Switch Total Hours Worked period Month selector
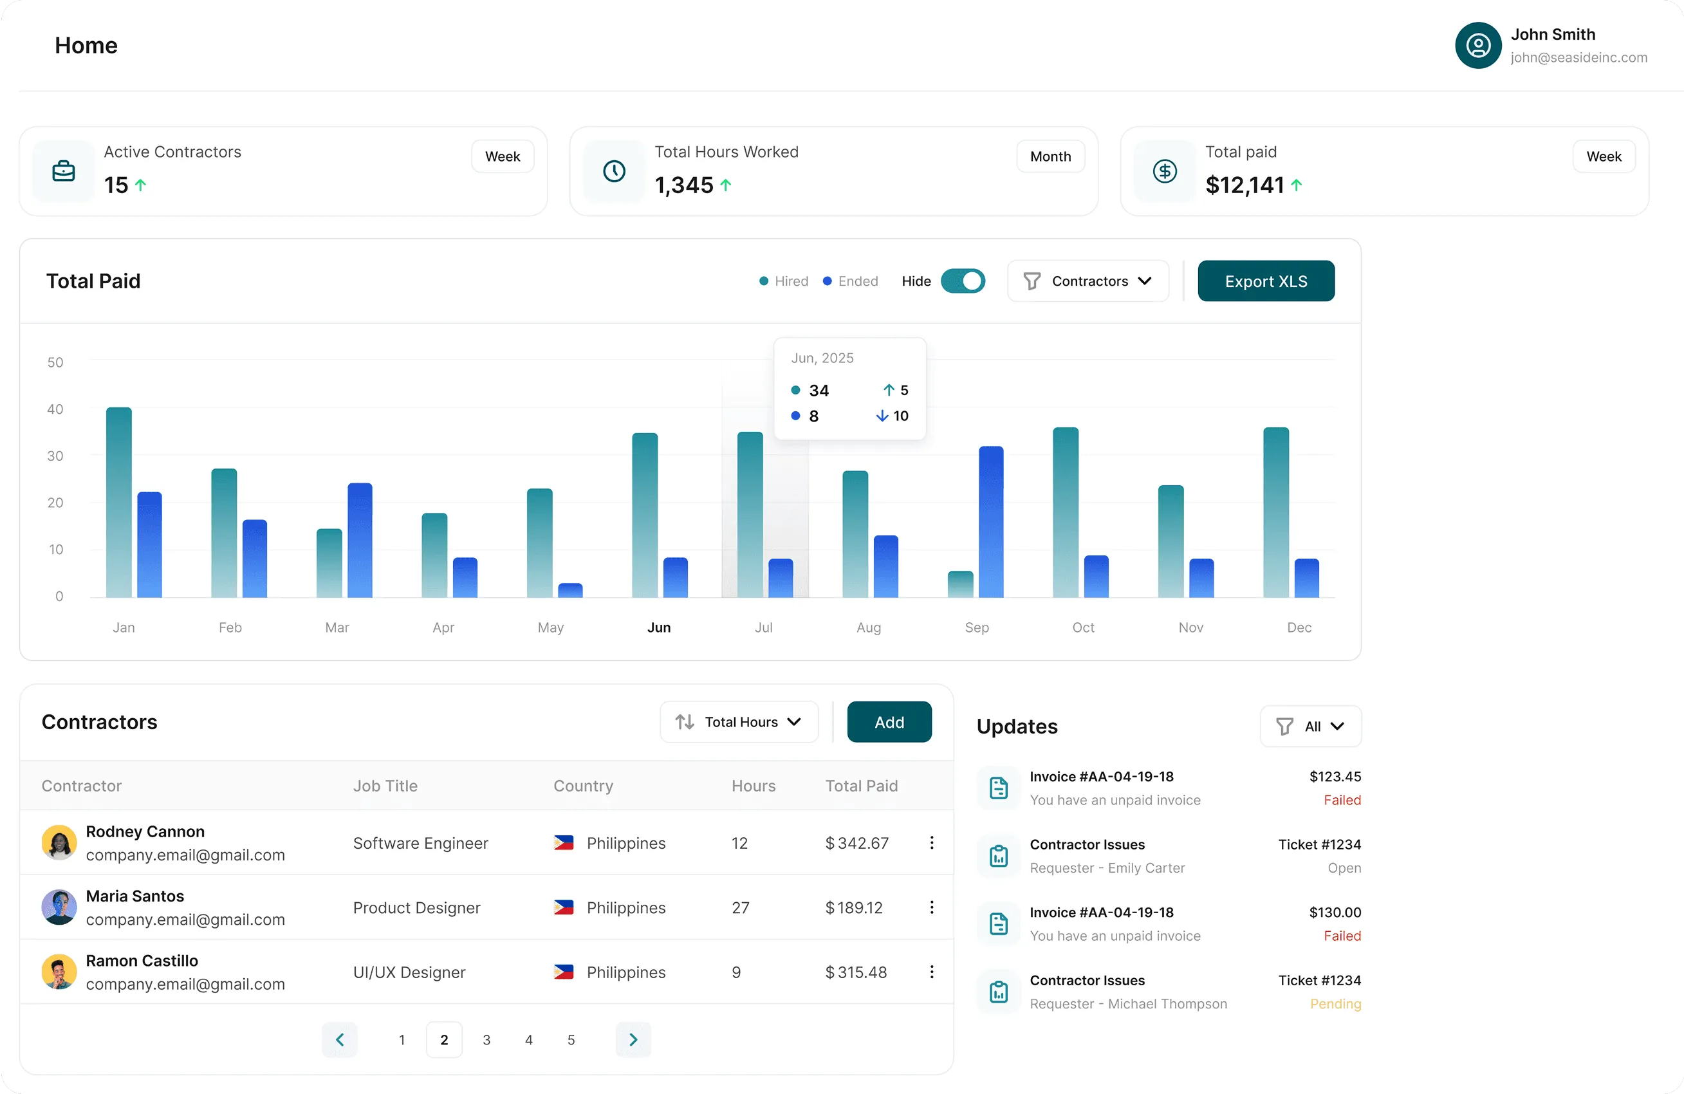The width and height of the screenshot is (1684, 1094). click(x=1050, y=156)
